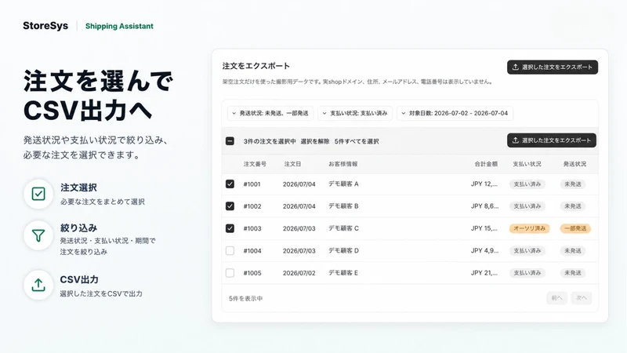Open the 発送状況 filter dropdown
Image resolution: width=627 pixels, height=353 pixels.
(270, 113)
